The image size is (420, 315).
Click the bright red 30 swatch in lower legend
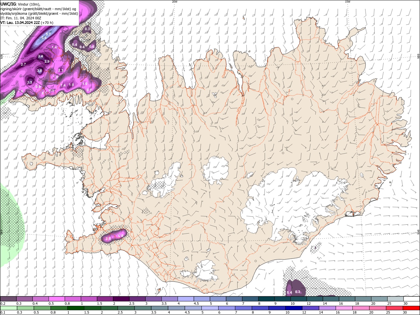(411, 308)
